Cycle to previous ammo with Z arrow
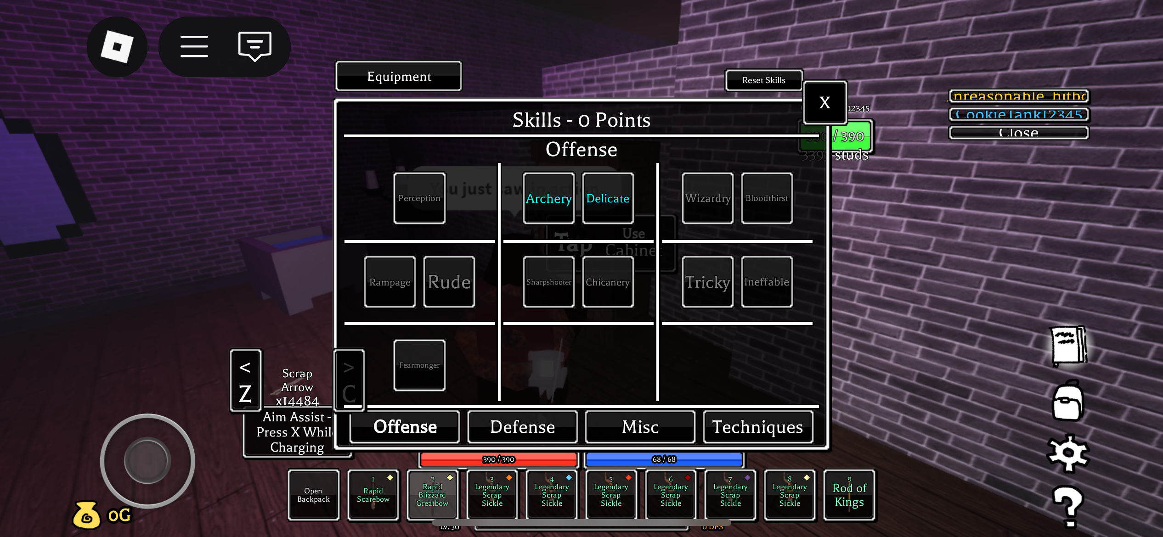1163x537 pixels. point(246,381)
